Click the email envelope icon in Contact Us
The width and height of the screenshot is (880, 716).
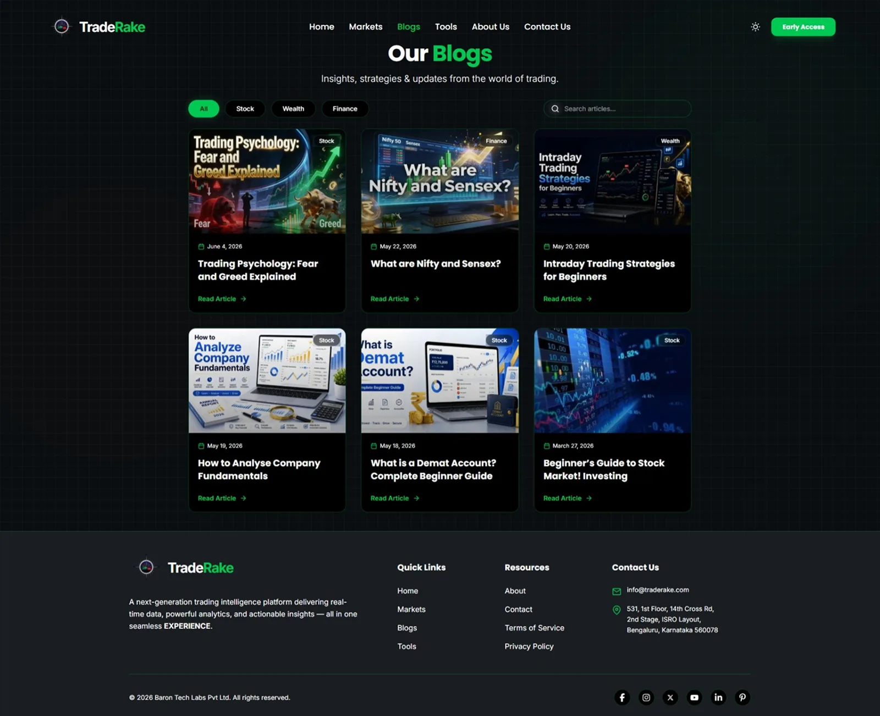point(617,591)
